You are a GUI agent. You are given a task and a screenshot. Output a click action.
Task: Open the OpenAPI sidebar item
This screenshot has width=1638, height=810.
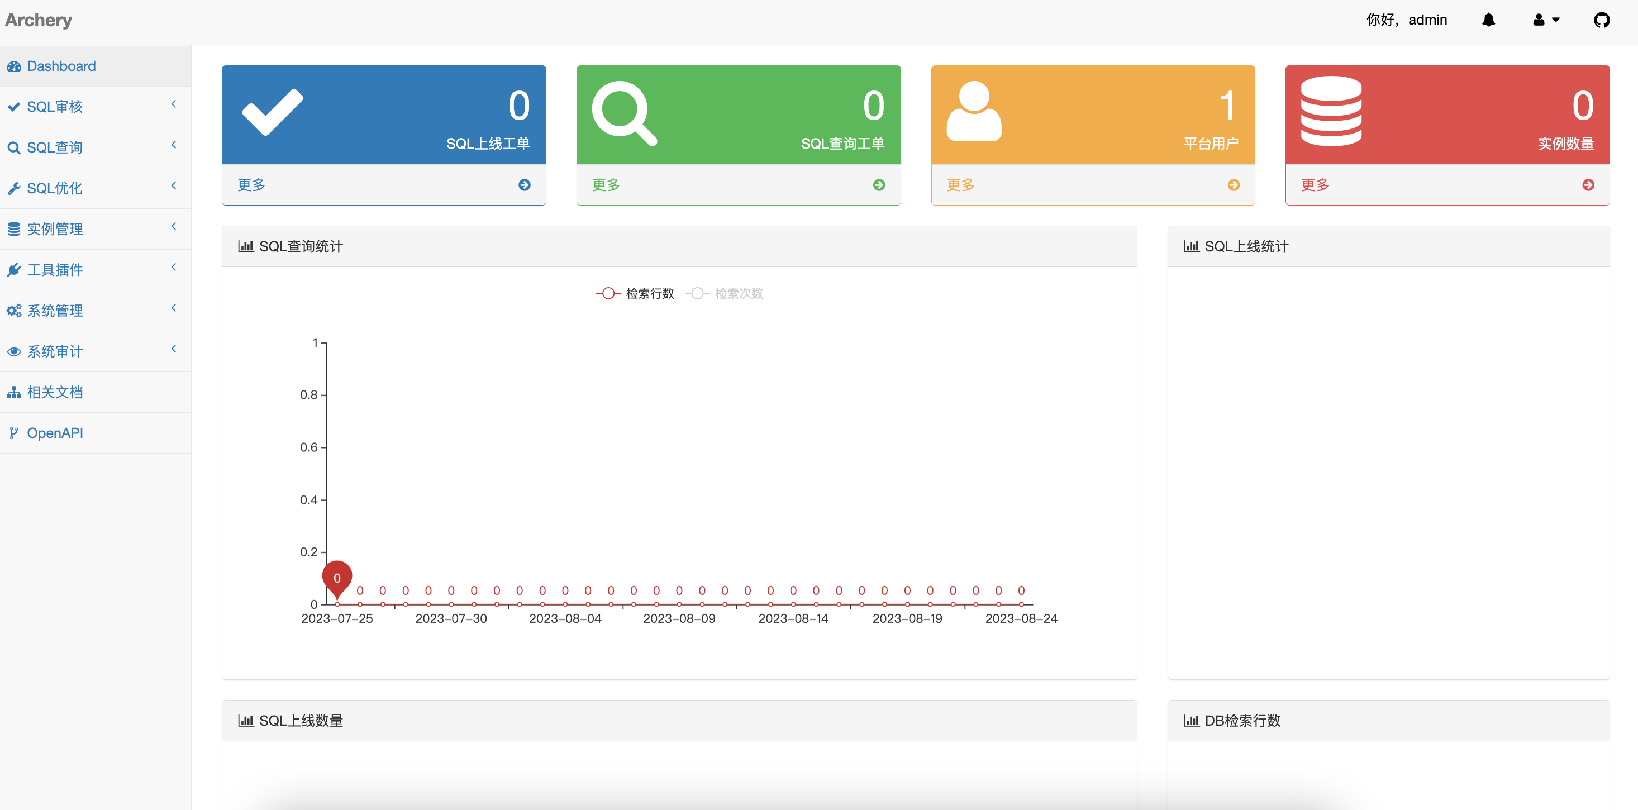point(55,433)
